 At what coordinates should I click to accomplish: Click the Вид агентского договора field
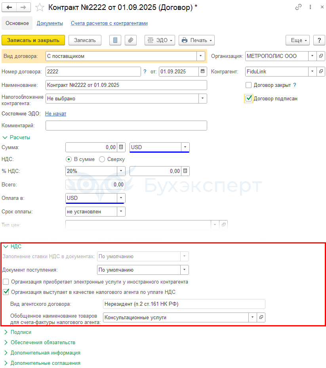[x=184, y=304]
